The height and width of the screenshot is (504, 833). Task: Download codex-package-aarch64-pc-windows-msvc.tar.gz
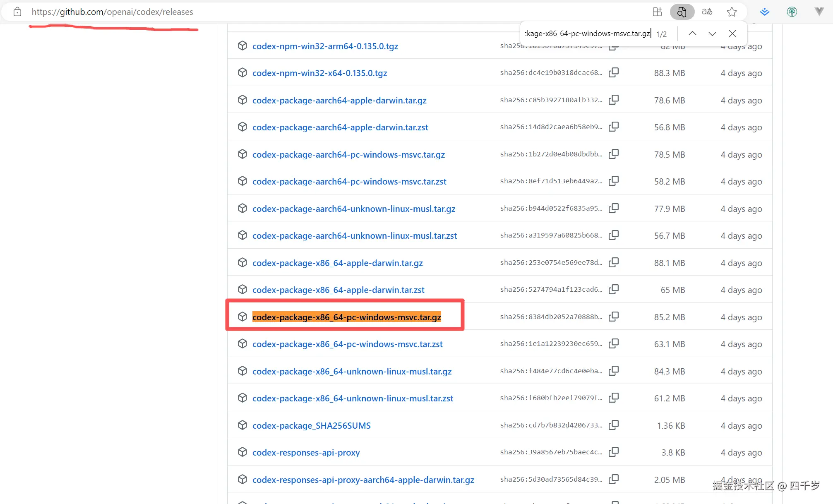[x=348, y=154]
